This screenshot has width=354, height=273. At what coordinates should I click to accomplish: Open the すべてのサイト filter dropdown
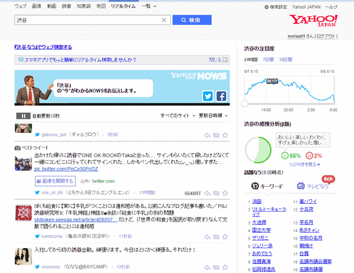click(x=178, y=116)
